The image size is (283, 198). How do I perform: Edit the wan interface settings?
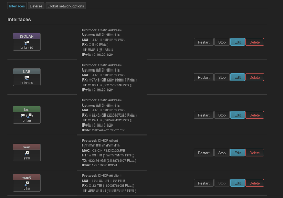tap(237, 153)
